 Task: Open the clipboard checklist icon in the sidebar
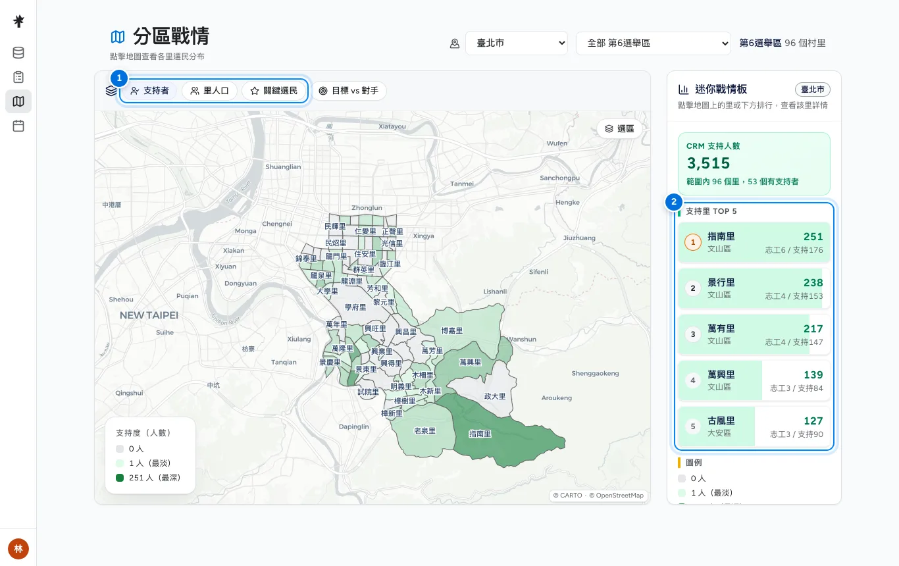coord(18,77)
